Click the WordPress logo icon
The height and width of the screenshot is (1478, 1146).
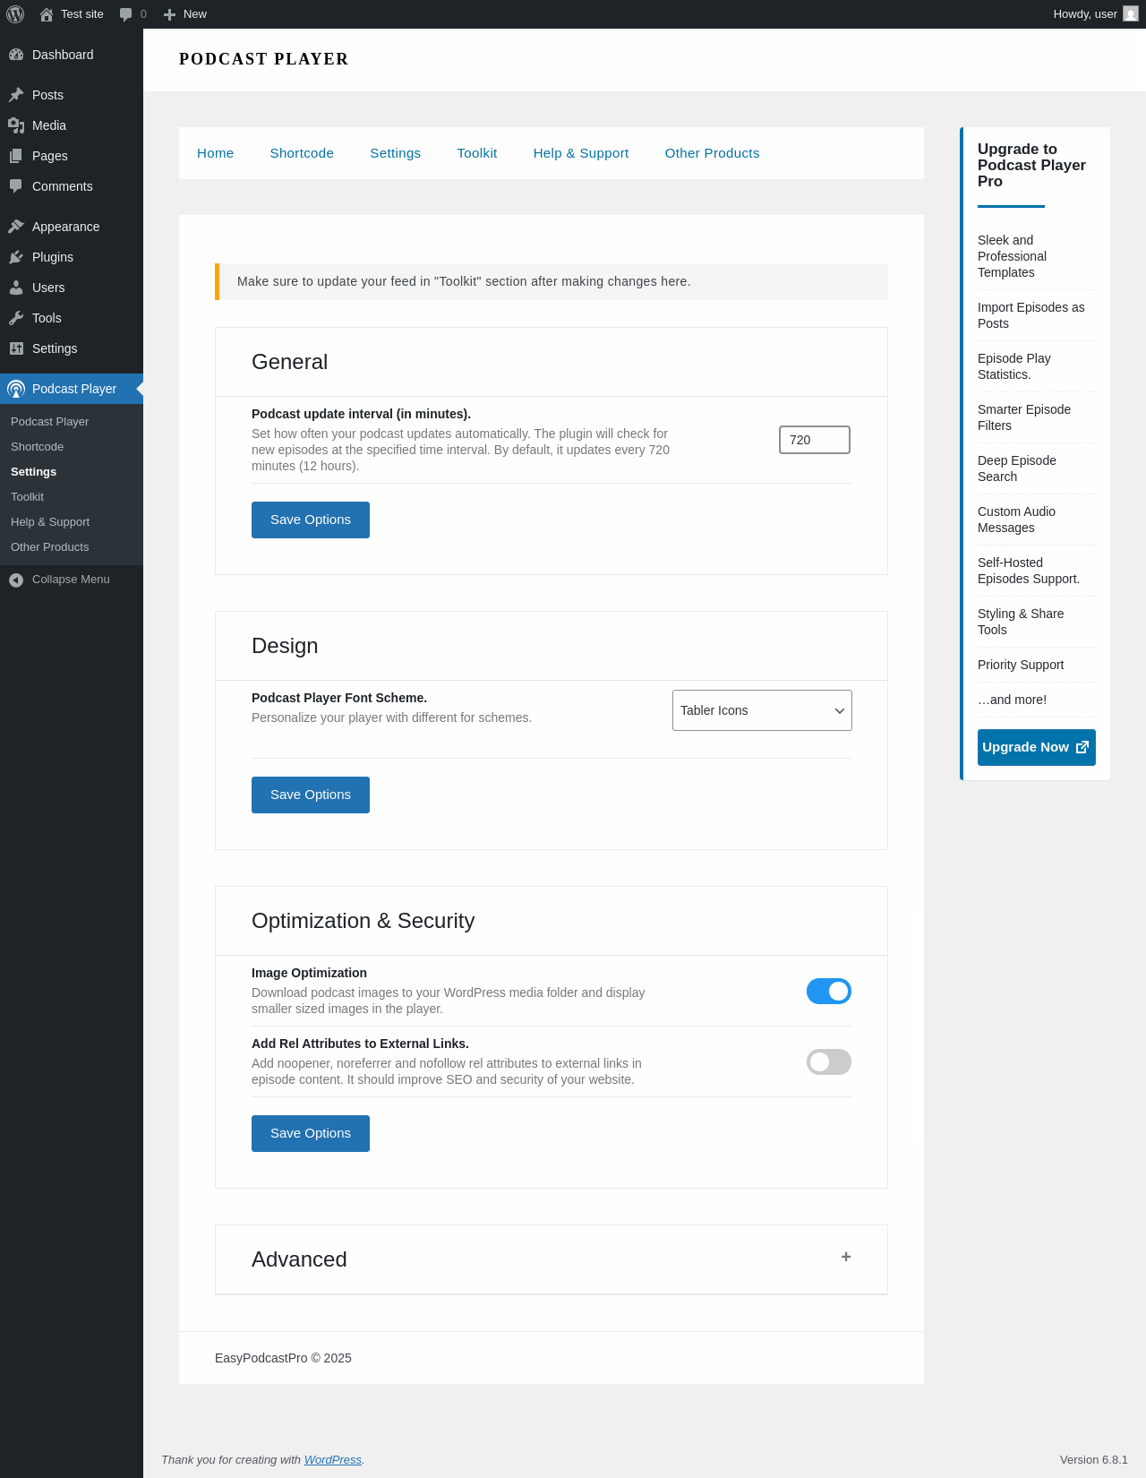[15, 14]
